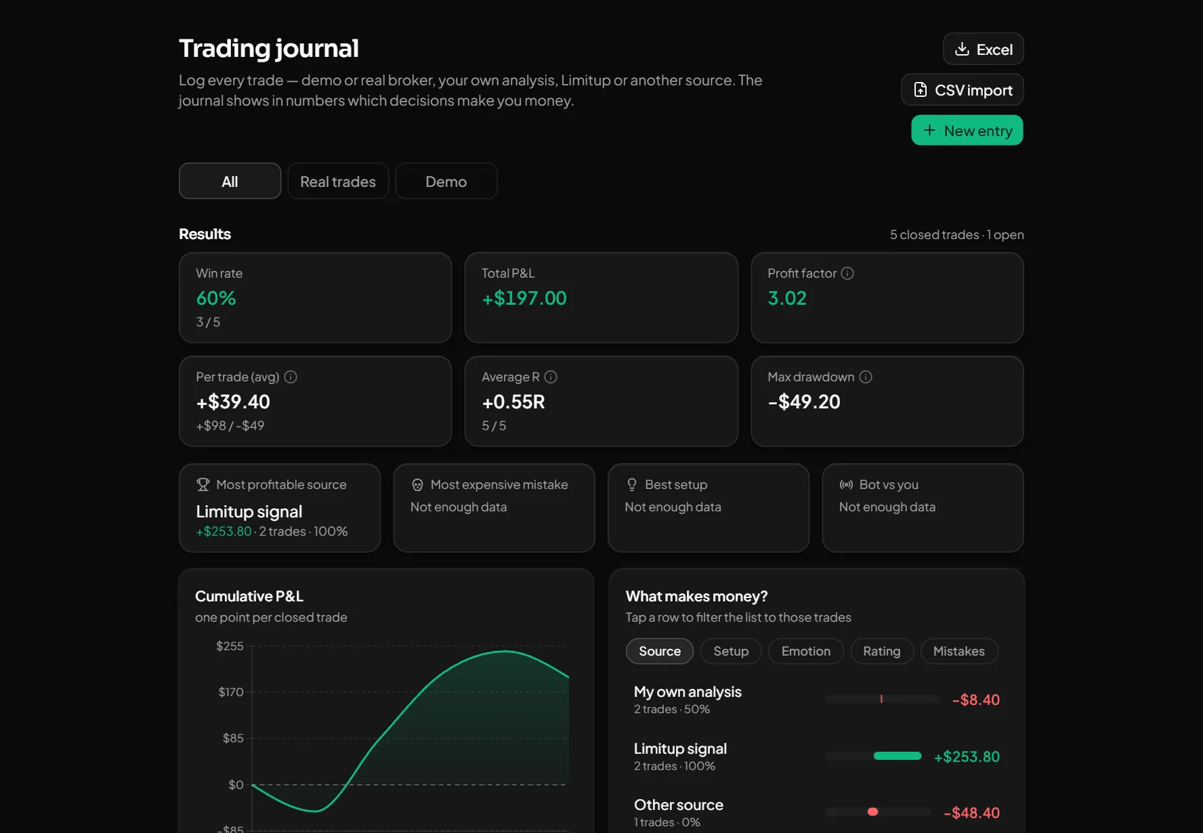Click the +$253.80 amount in breakdown list
This screenshot has width=1203, height=833.
tap(967, 756)
